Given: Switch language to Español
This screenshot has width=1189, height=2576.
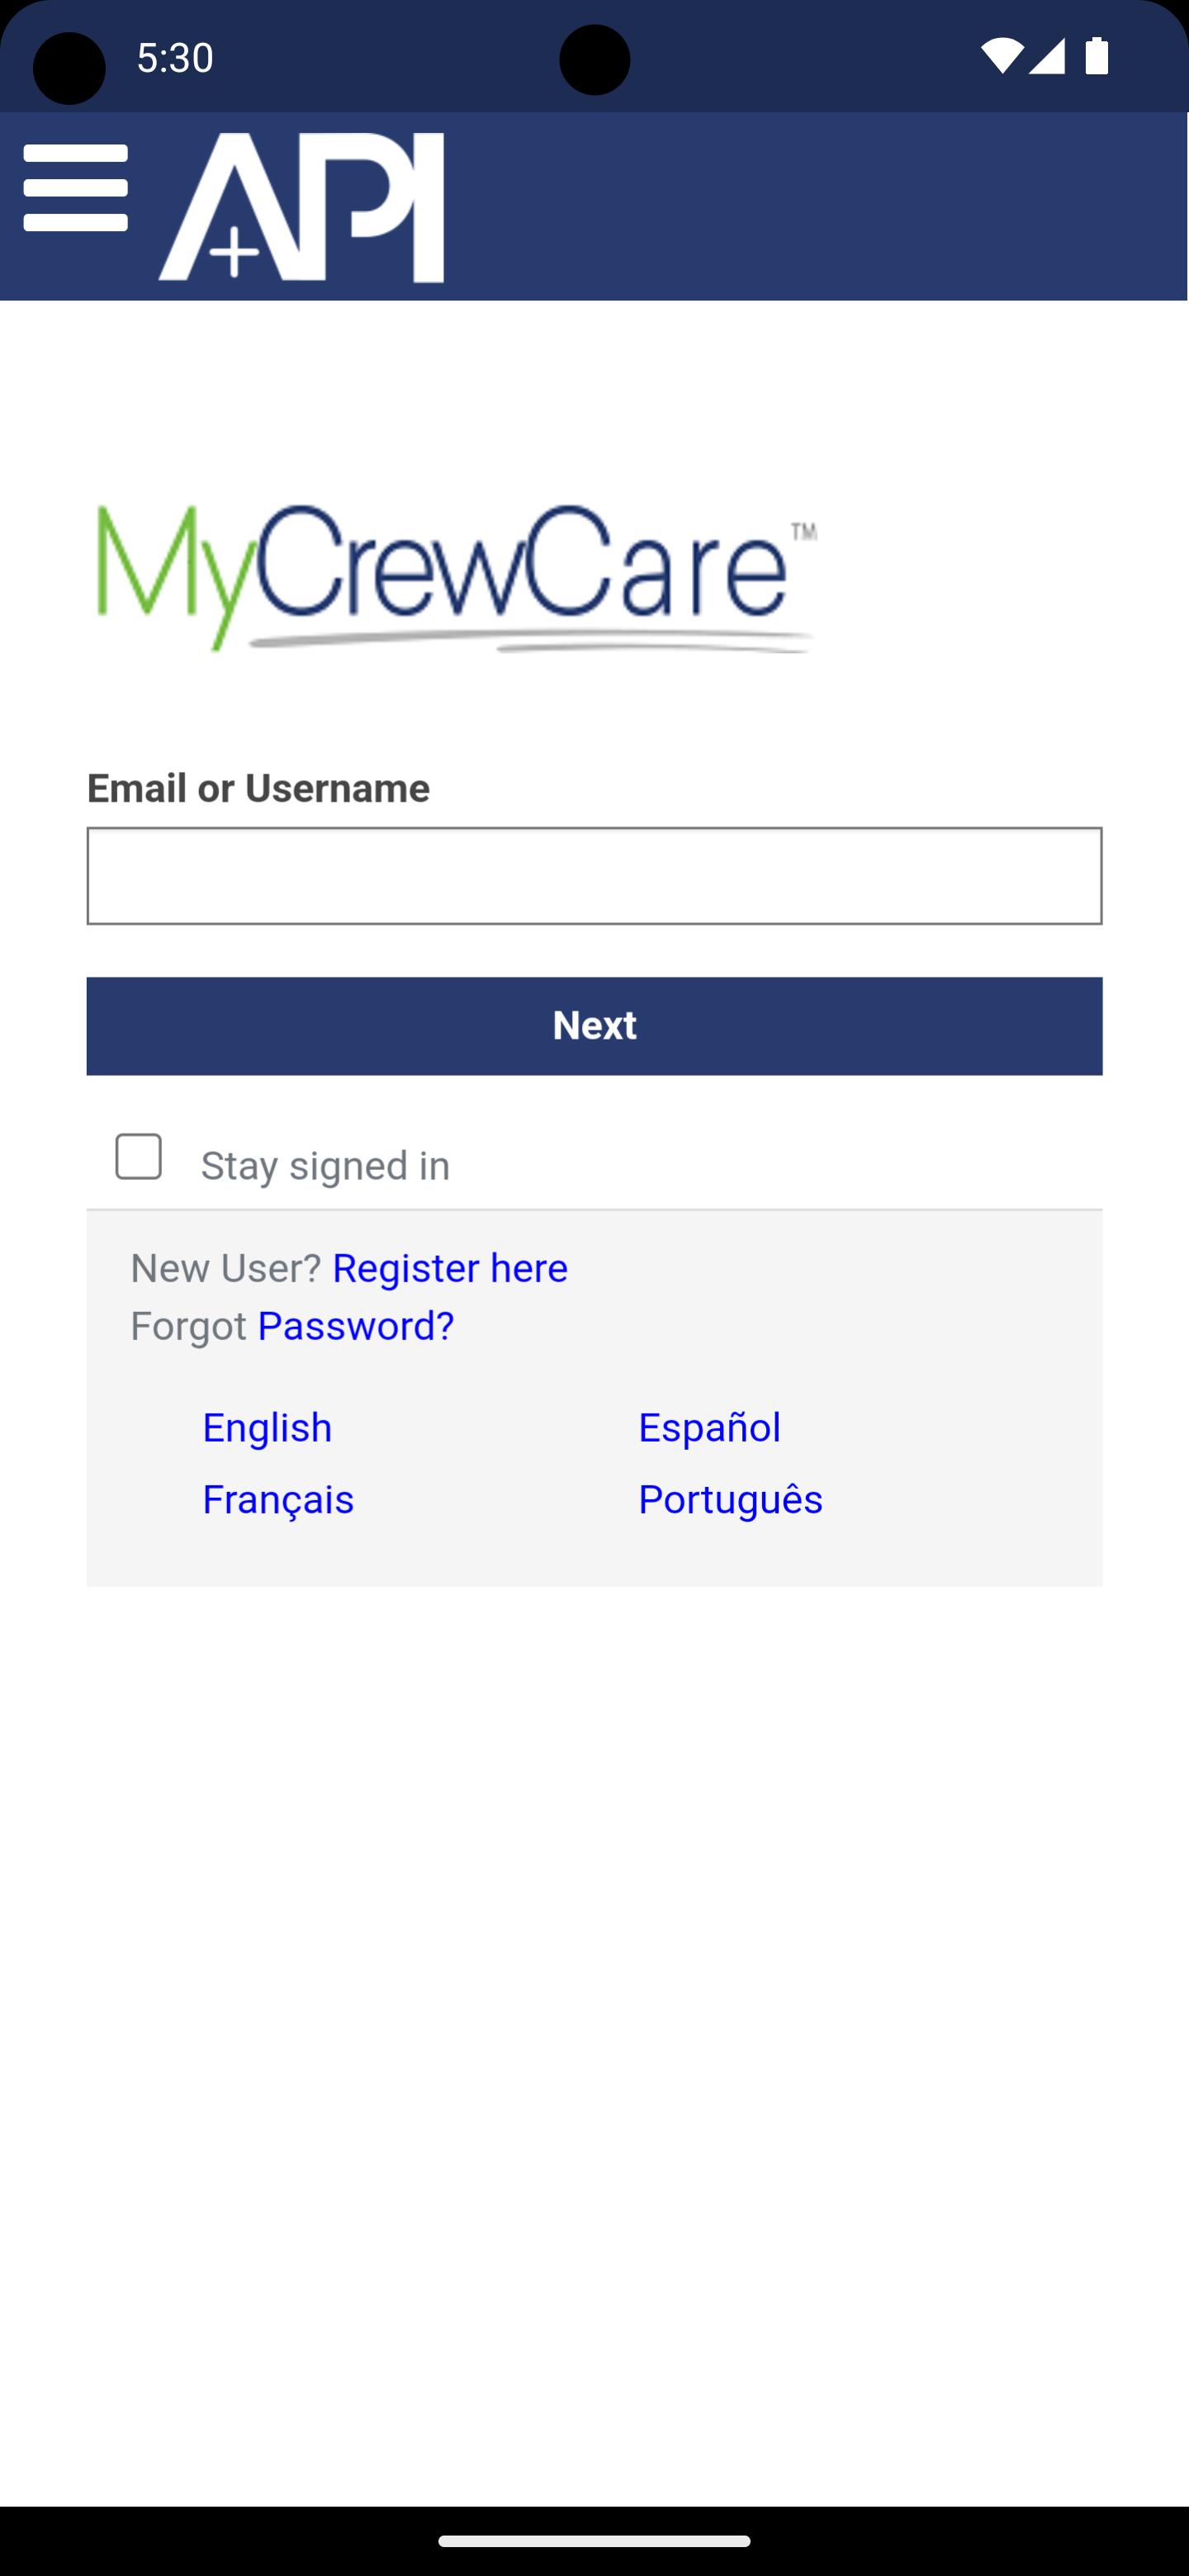Looking at the screenshot, I should 709,1428.
